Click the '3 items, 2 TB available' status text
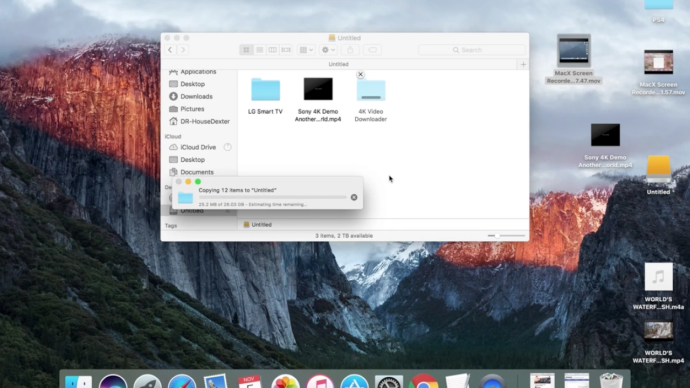The height and width of the screenshot is (388, 690). [x=344, y=235]
